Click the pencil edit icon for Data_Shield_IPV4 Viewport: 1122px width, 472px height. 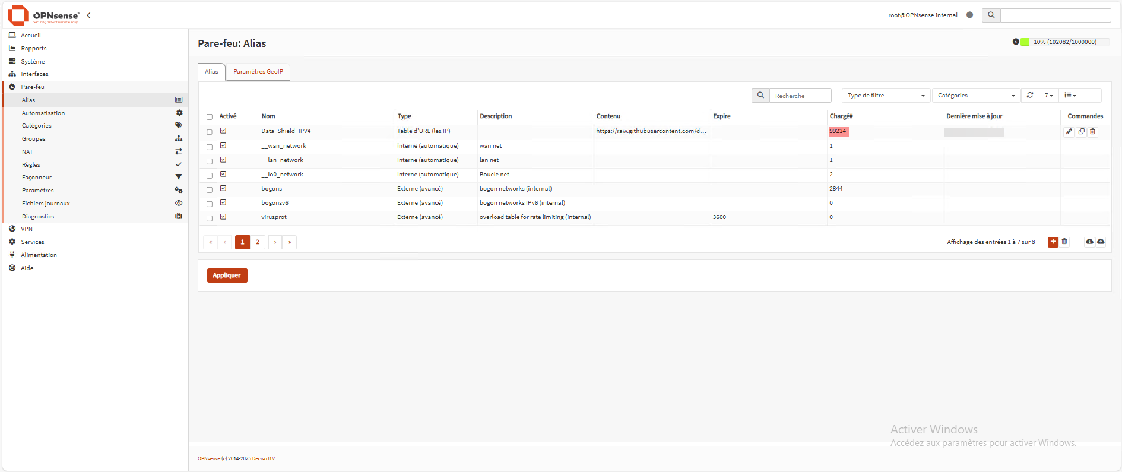(x=1069, y=132)
